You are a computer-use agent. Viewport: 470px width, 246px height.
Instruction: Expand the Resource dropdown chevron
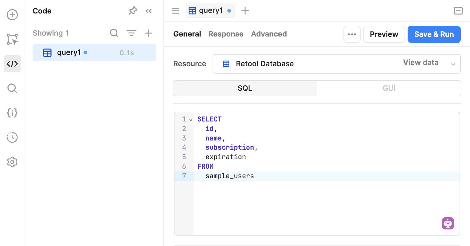point(453,64)
